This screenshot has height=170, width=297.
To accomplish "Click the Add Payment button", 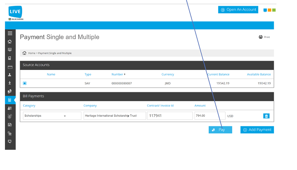I will 257,130.
